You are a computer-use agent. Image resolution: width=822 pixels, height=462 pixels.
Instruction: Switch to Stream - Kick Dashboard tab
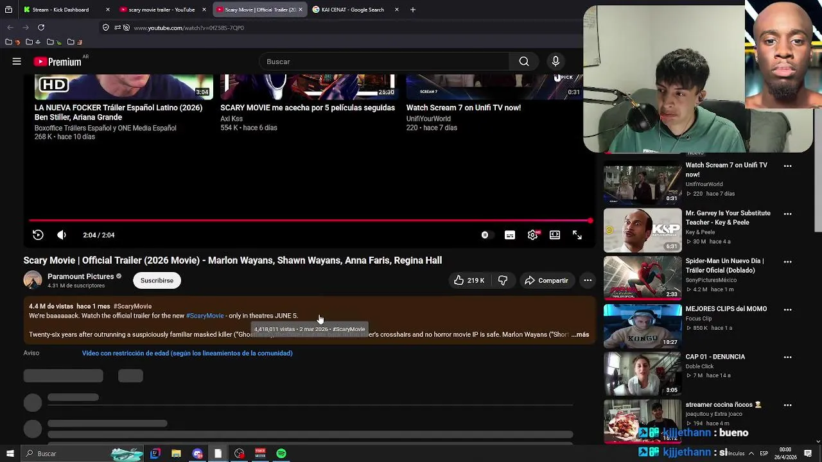click(60, 10)
